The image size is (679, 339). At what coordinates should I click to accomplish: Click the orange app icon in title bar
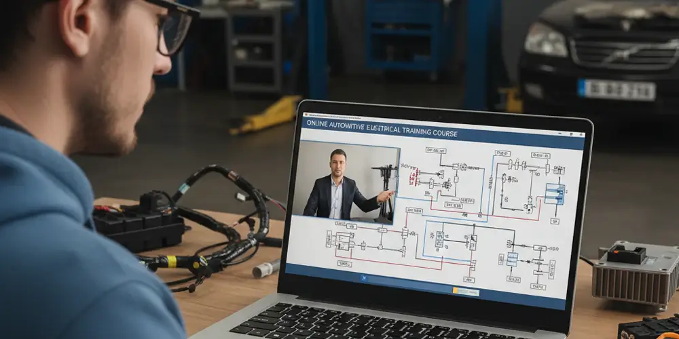coord(306,115)
